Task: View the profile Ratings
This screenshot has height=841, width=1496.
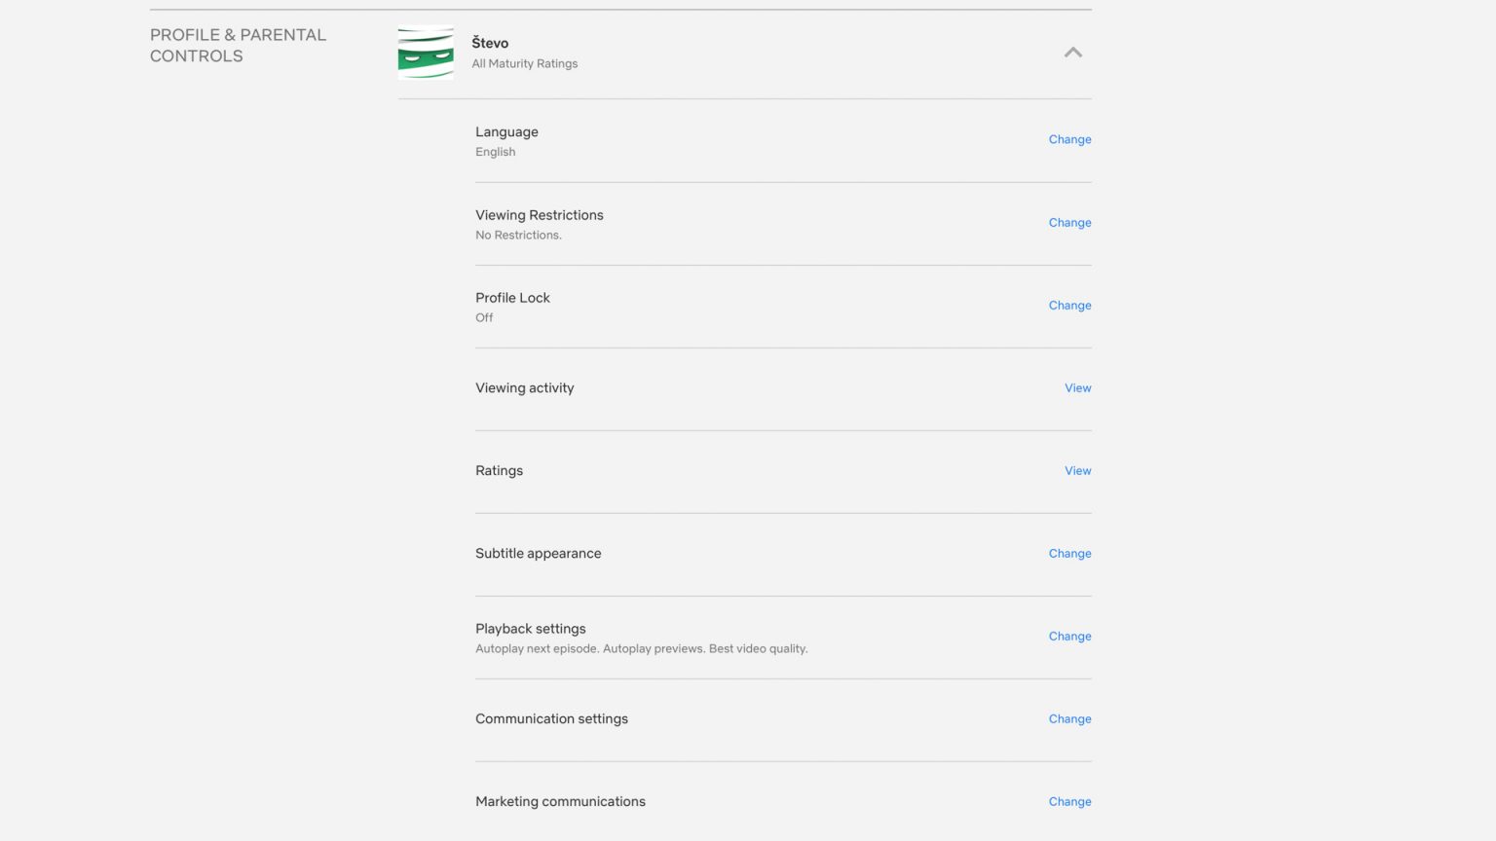Action: (x=1077, y=470)
